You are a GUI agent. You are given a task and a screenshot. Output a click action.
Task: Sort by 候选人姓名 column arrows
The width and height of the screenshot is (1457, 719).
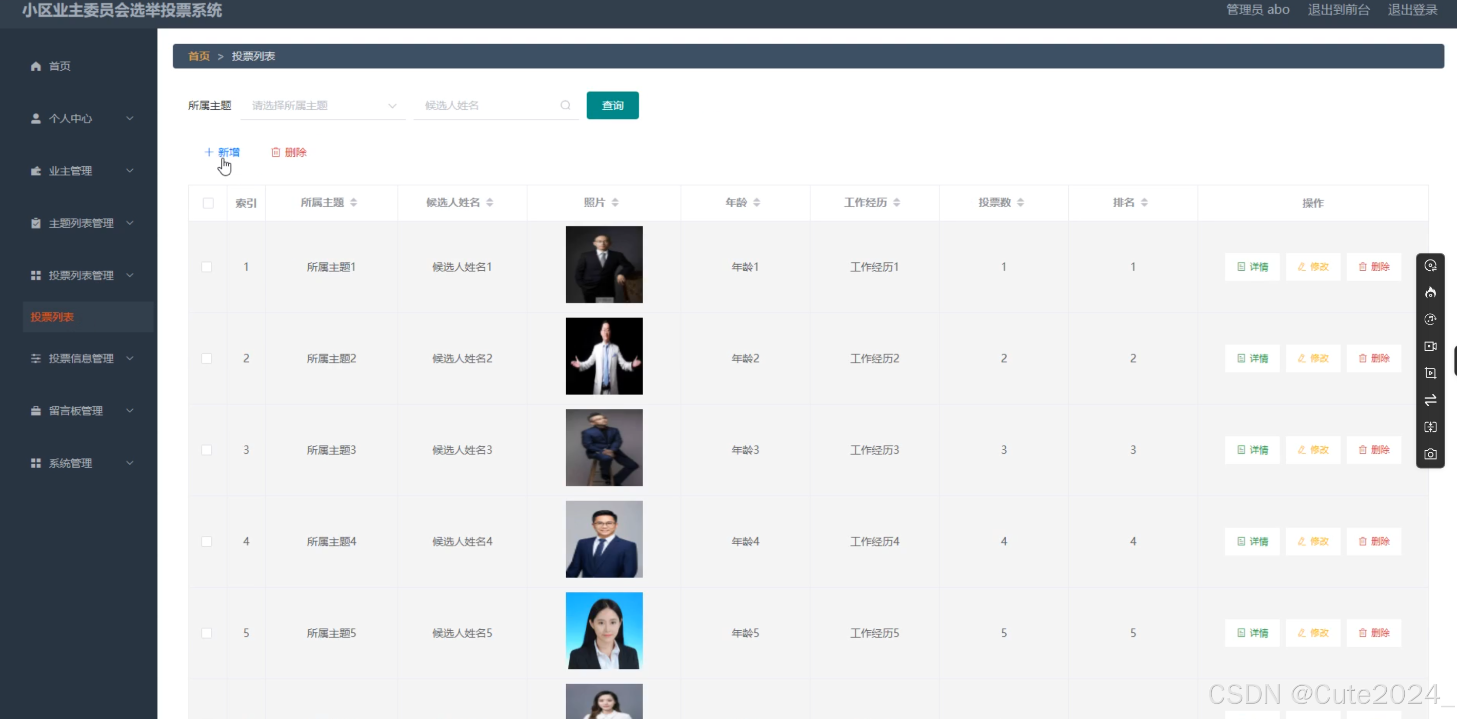pyautogui.click(x=490, y=203)
